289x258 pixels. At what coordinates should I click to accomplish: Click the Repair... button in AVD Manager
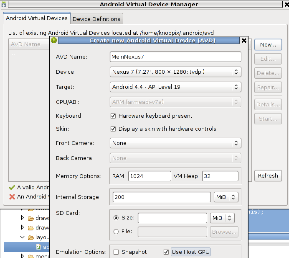pos(268,87)
